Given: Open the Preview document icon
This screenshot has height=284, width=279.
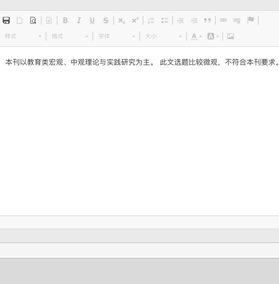Looking at the screenshot, I should (33, 20).
